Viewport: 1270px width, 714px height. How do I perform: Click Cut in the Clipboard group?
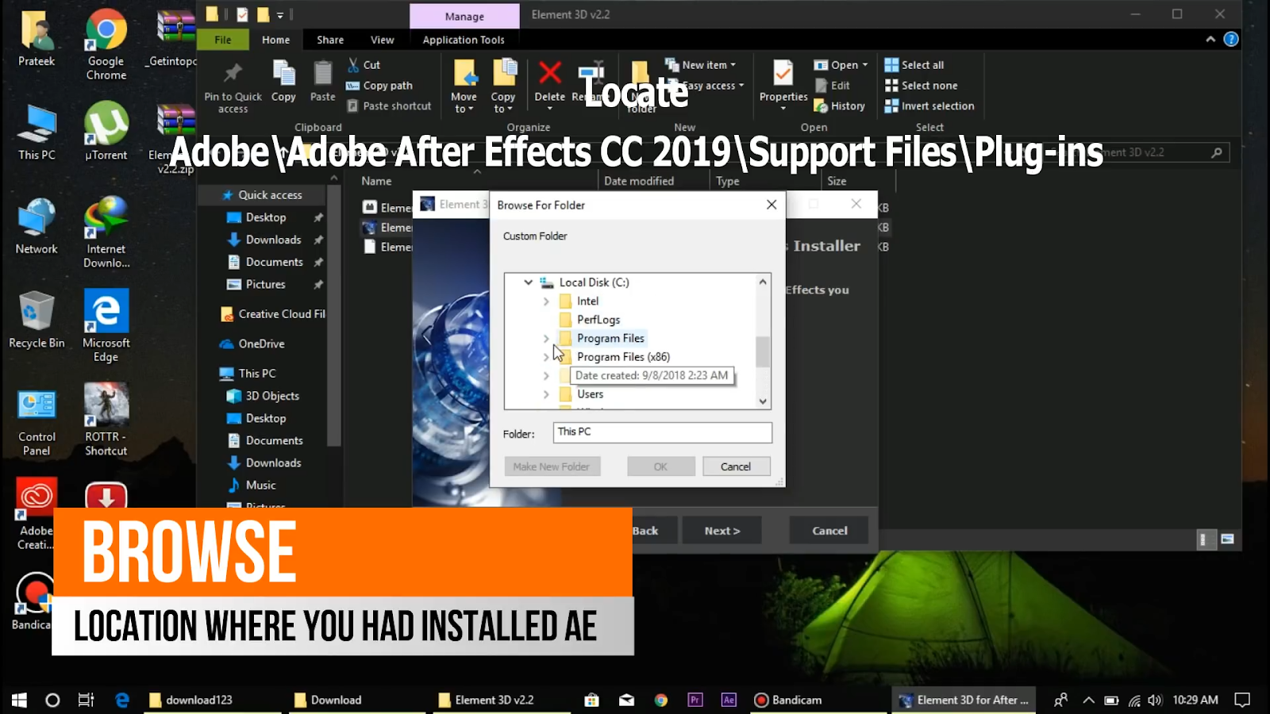pos(364,65)
